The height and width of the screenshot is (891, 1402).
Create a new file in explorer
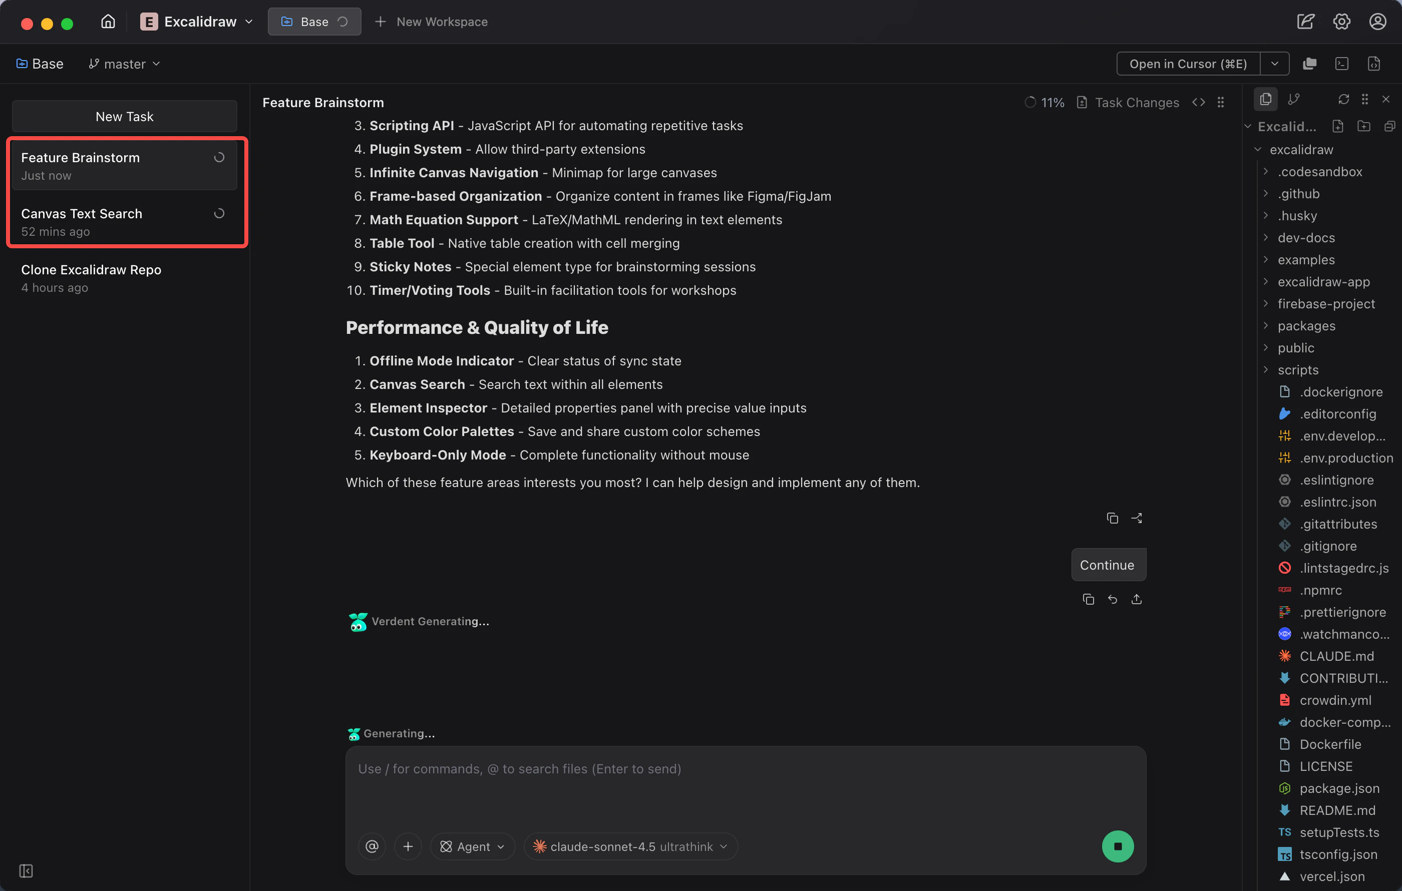coord(1337,126)
